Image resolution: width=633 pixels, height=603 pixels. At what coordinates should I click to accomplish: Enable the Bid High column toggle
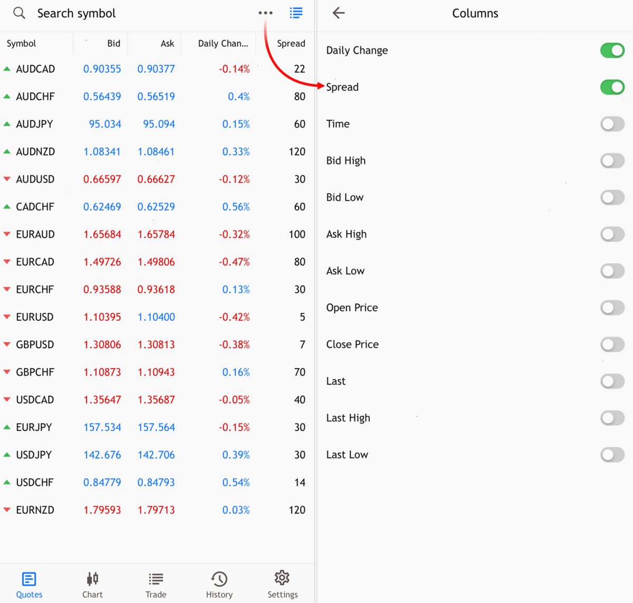point(612,161)
